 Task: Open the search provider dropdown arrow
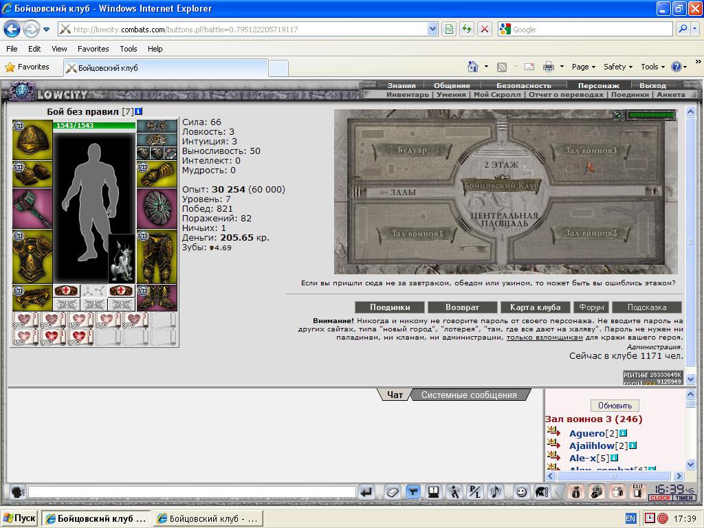695,29
